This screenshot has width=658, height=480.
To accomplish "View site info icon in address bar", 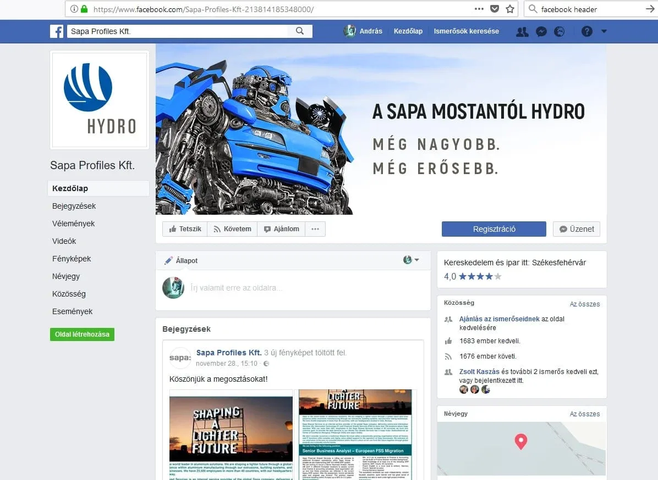I will [74, 9].
